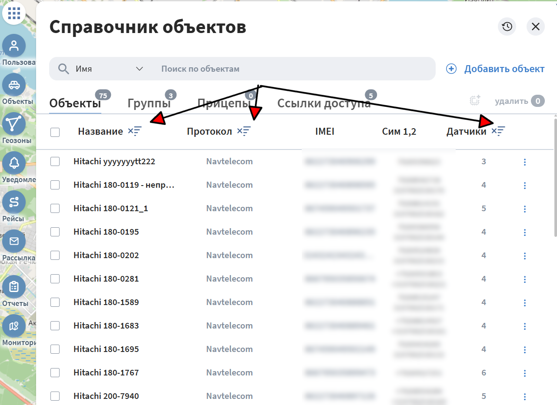Click the history clock icon in header
The height and width of the screenshot is (405, 557).
pyautogui.click(x=507, y=27)
